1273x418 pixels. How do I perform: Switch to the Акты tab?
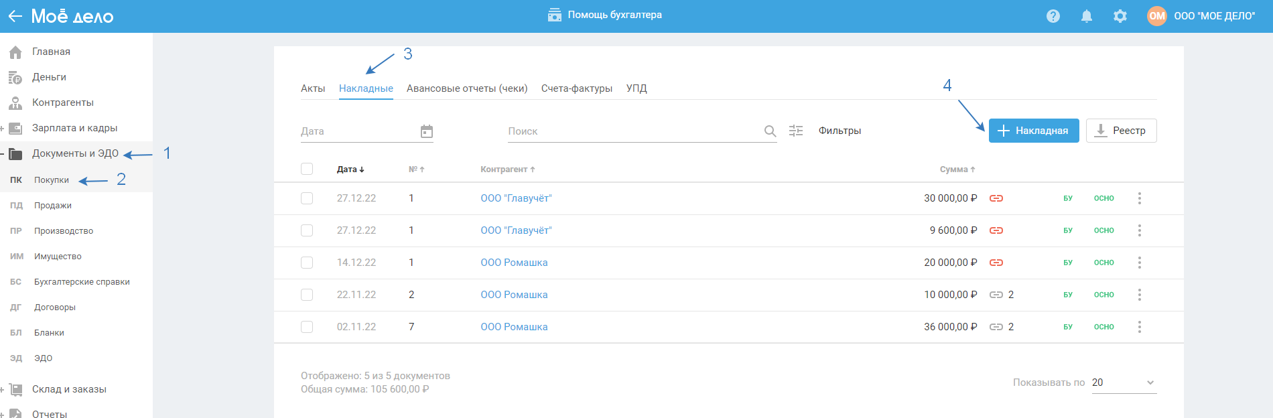point(313,88)
